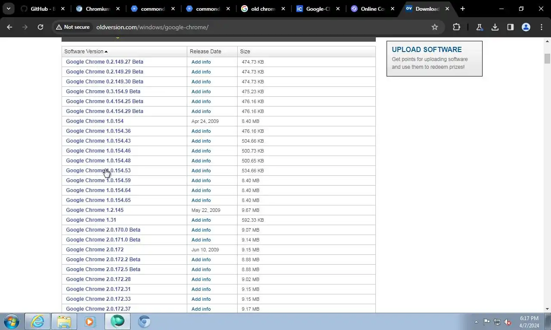Image resolution: width=551 pixels, height=330 pixels.
Task: Open Google Chrome 1.2.145 link
Action: 95,210
